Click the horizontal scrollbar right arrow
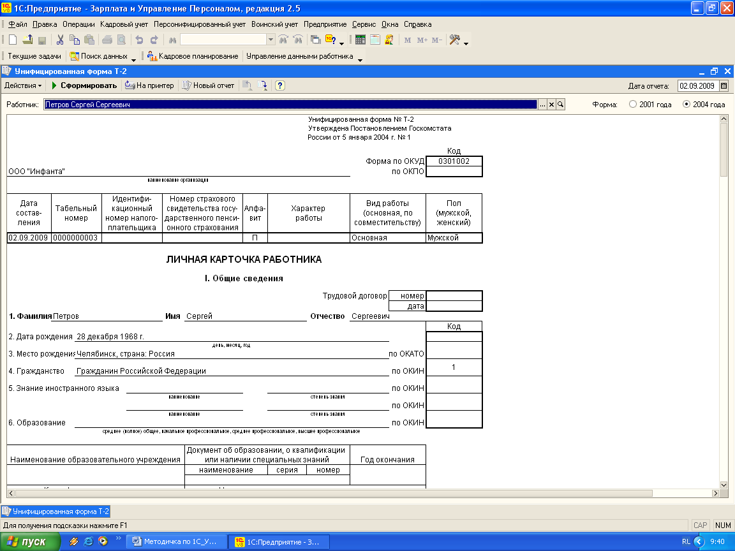This screenshot has width=735, height=551. point(715,493)
